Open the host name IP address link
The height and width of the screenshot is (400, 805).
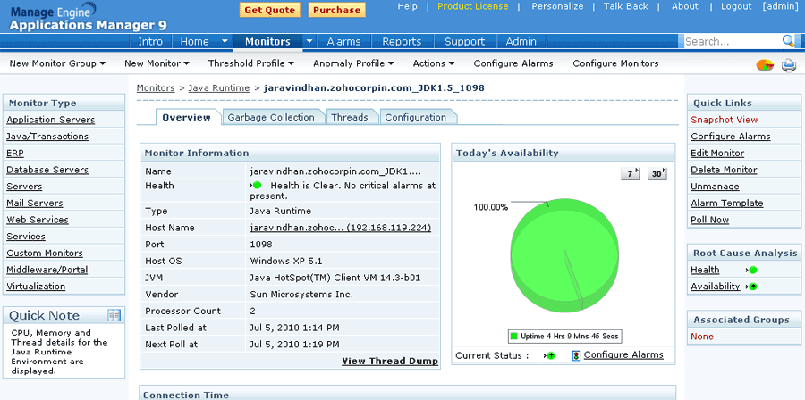point(341,228)
